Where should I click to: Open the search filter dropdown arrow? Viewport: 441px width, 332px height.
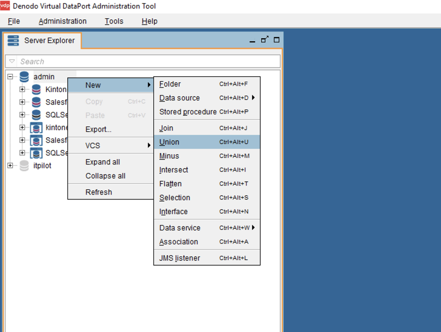click(12, 61)
